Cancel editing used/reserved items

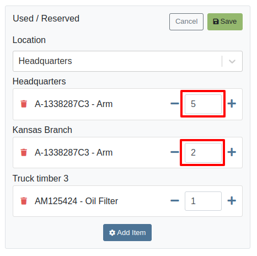[x=186, y=22]
